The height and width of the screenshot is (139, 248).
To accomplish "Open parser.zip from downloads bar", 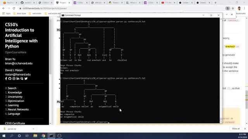I will 12,129.
